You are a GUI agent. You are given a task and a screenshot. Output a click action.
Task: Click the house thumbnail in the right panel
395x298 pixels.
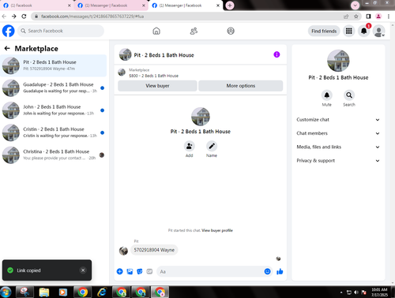pyautogui.click(x=338, y=61)
